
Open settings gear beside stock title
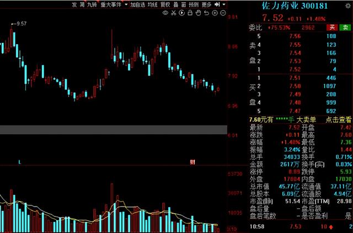point(348,6)
